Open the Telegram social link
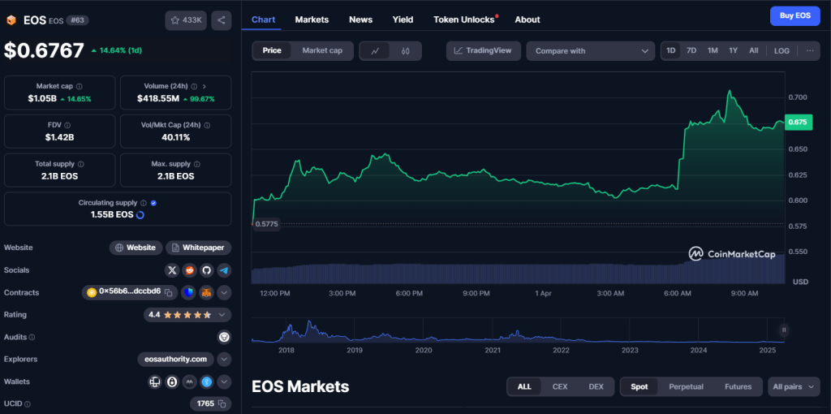831x414 pixels. click(x=224, y=270)
